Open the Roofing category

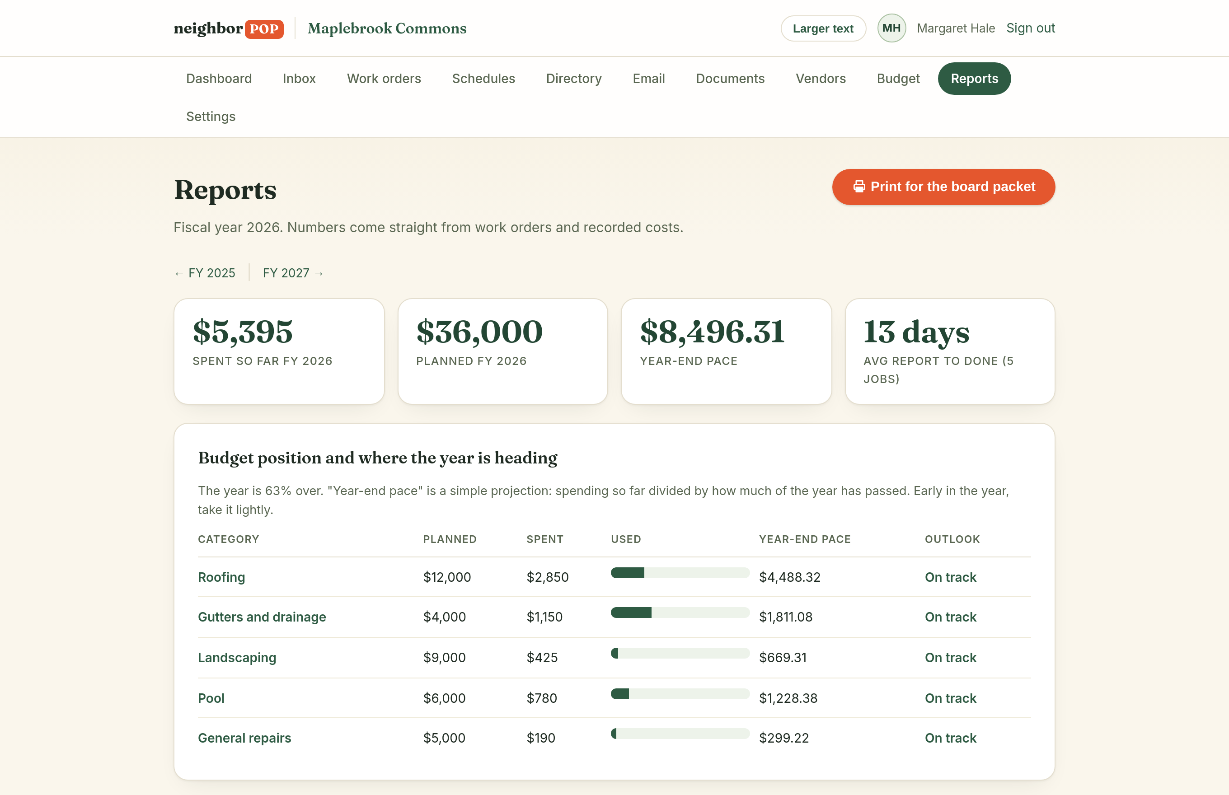(221, 577)
